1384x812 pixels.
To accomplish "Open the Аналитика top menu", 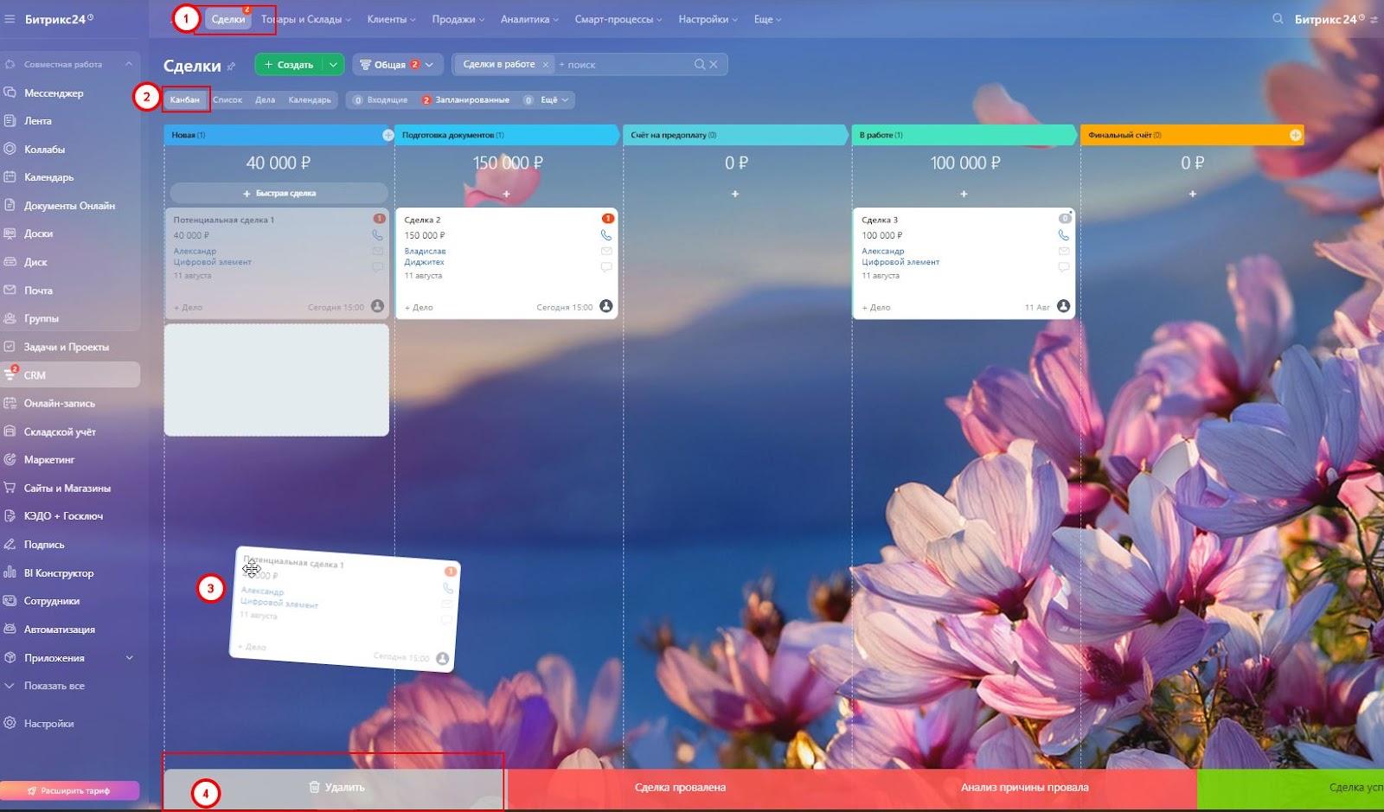I will point(529,19).
